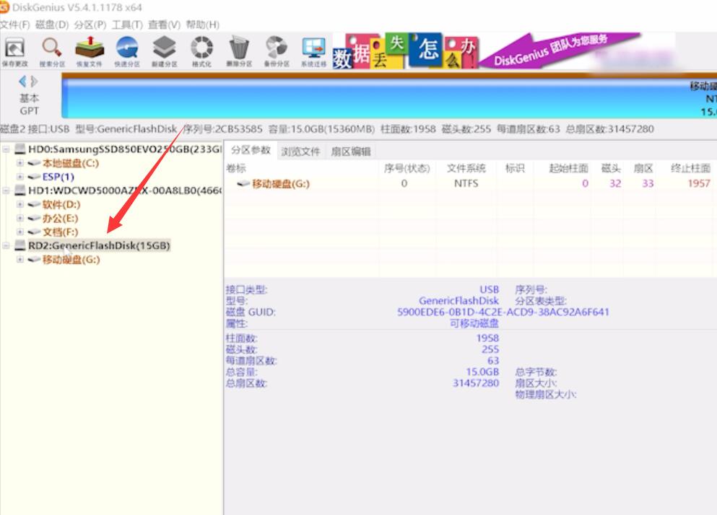Expand the ESP(1) tree node
The image size is (717, 515).
tap(19, 177)
